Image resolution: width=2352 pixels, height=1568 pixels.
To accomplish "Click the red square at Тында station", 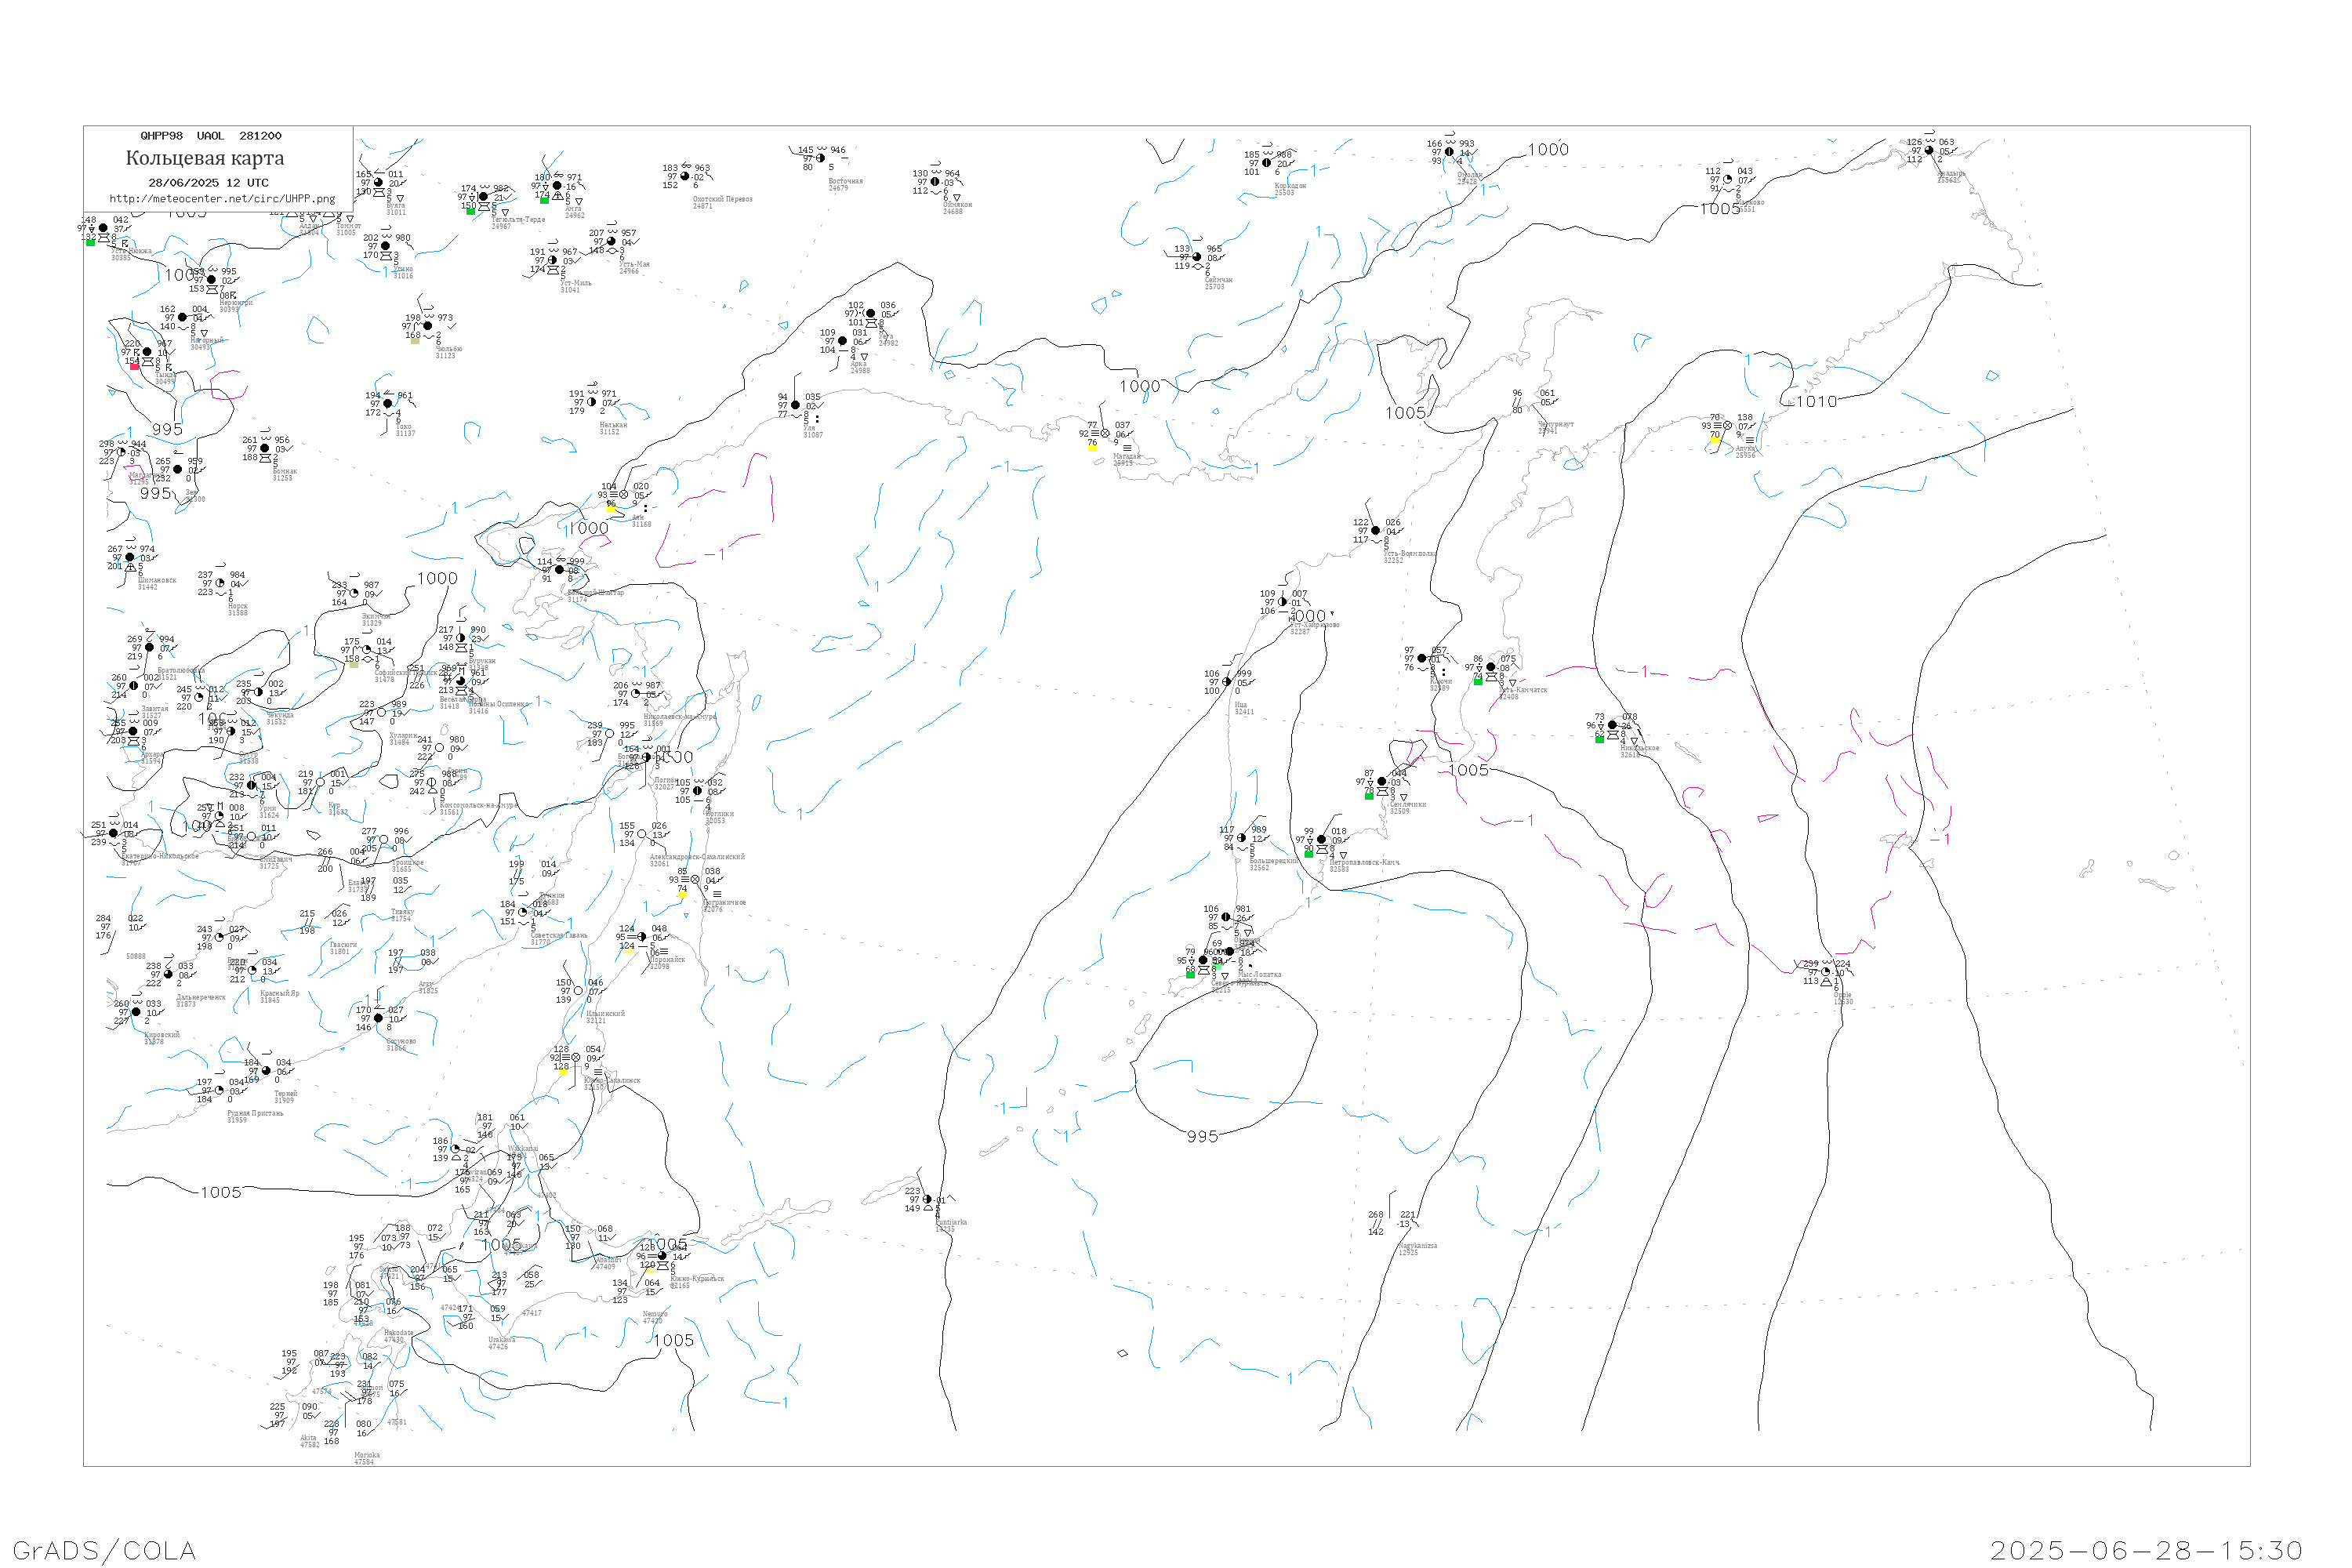I will coord(135,367).
